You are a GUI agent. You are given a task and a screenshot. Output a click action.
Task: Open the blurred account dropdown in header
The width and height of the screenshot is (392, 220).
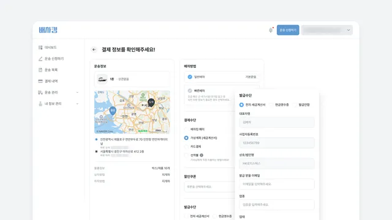click(x=326, y=30)
